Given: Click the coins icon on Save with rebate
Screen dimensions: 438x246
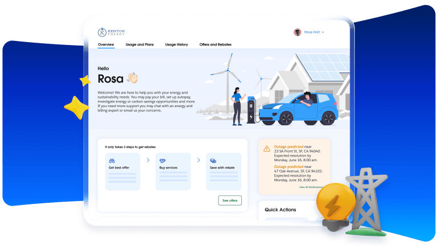Looking at the screenshot, I should coord(213,161).
